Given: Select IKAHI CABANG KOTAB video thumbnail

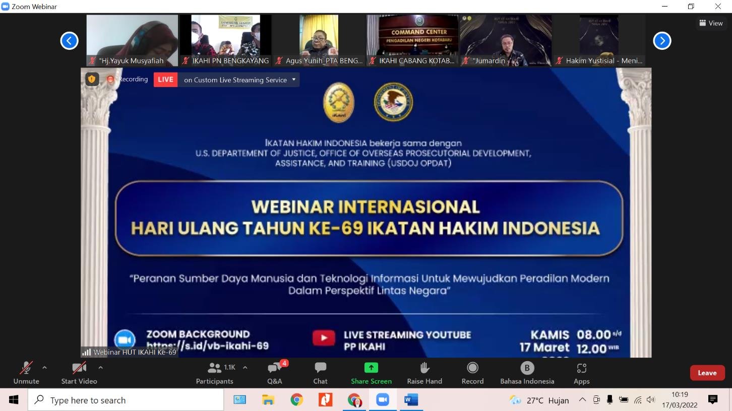Looking at the screenshot, I should tap(412, 40).
